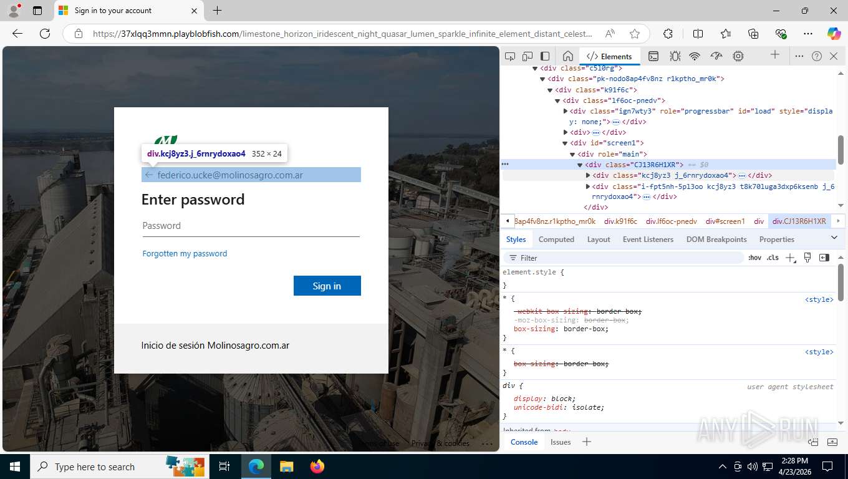The width and height of the screenshot is (848, 479).
Task: Switch to the Layout tab
Action: point(599,239)
